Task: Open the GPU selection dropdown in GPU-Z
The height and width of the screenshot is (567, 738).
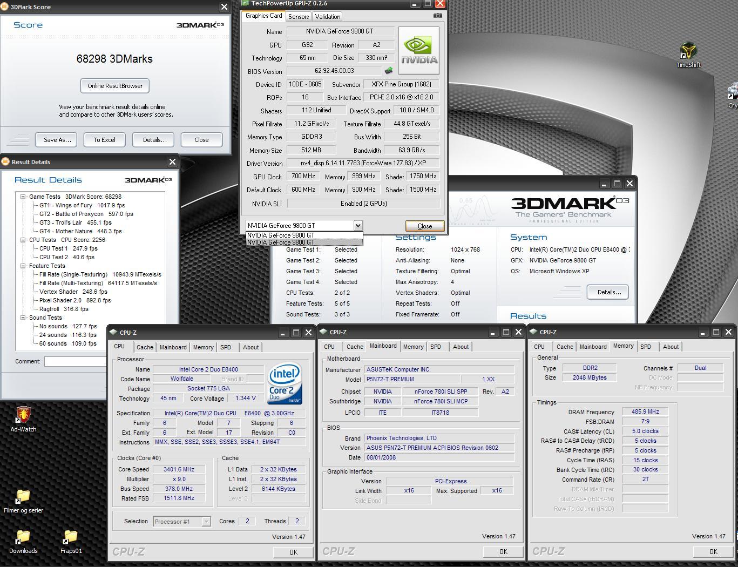Action: [357, 226]
